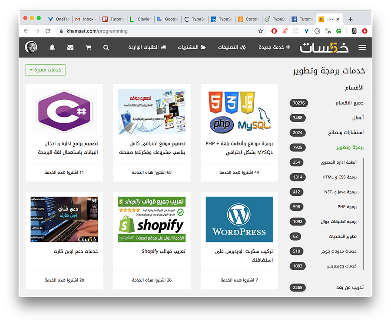Open تطوير المنتديات subcategory
This screenshot has width=391, height=324.
[x=343, y=236]
